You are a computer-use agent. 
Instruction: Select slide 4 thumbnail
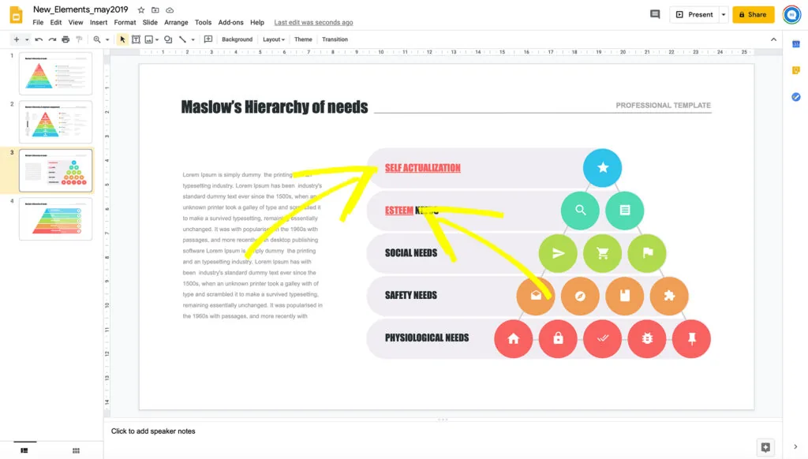56,219
